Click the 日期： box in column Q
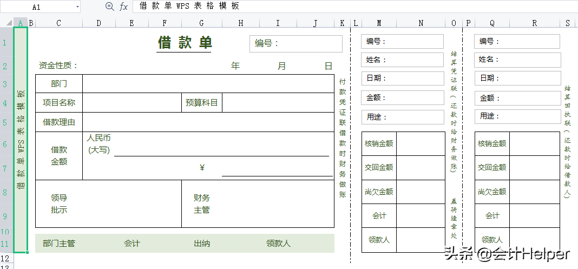 [x=517, y=78]
